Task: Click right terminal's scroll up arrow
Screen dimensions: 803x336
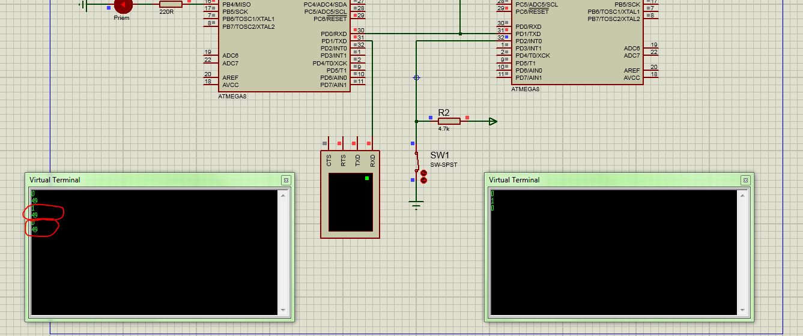Action: point(742,195)
